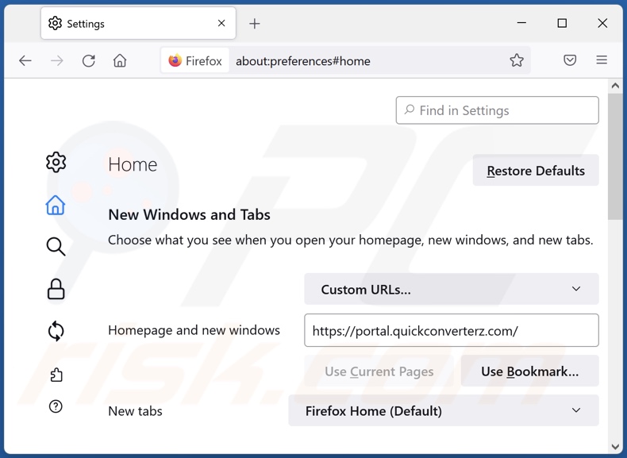The width and height of the screenshot is (627, 458).
Task: Open the Firefox application menu
Action: coord(602,61)
